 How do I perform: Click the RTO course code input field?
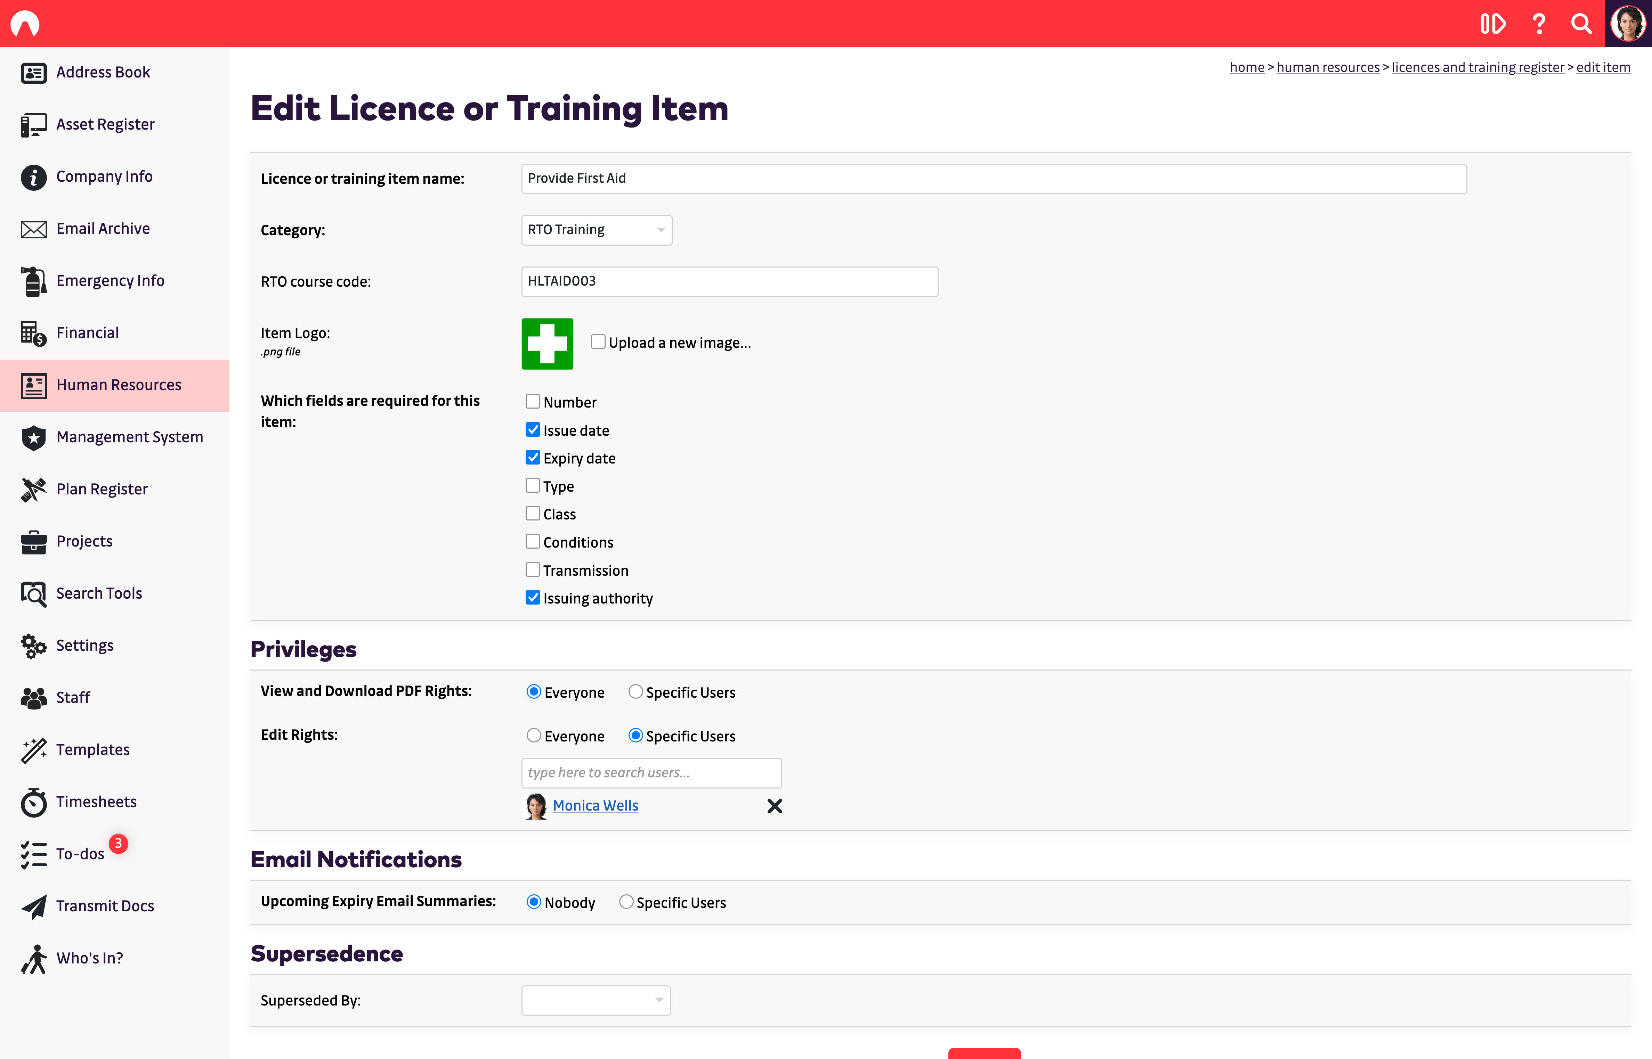coord(729,282)
